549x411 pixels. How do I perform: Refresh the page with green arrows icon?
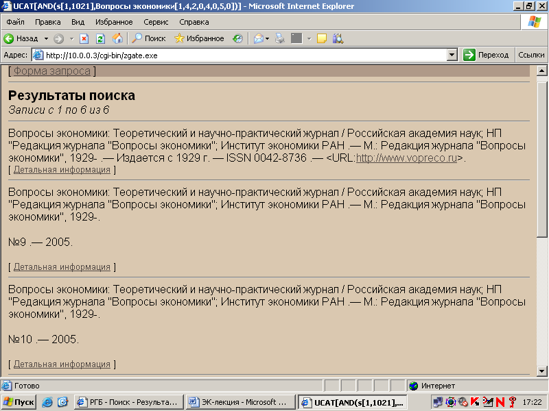click(100, 38)
